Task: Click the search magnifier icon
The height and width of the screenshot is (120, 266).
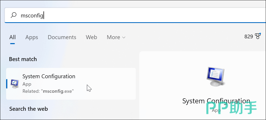Action: 13,16
